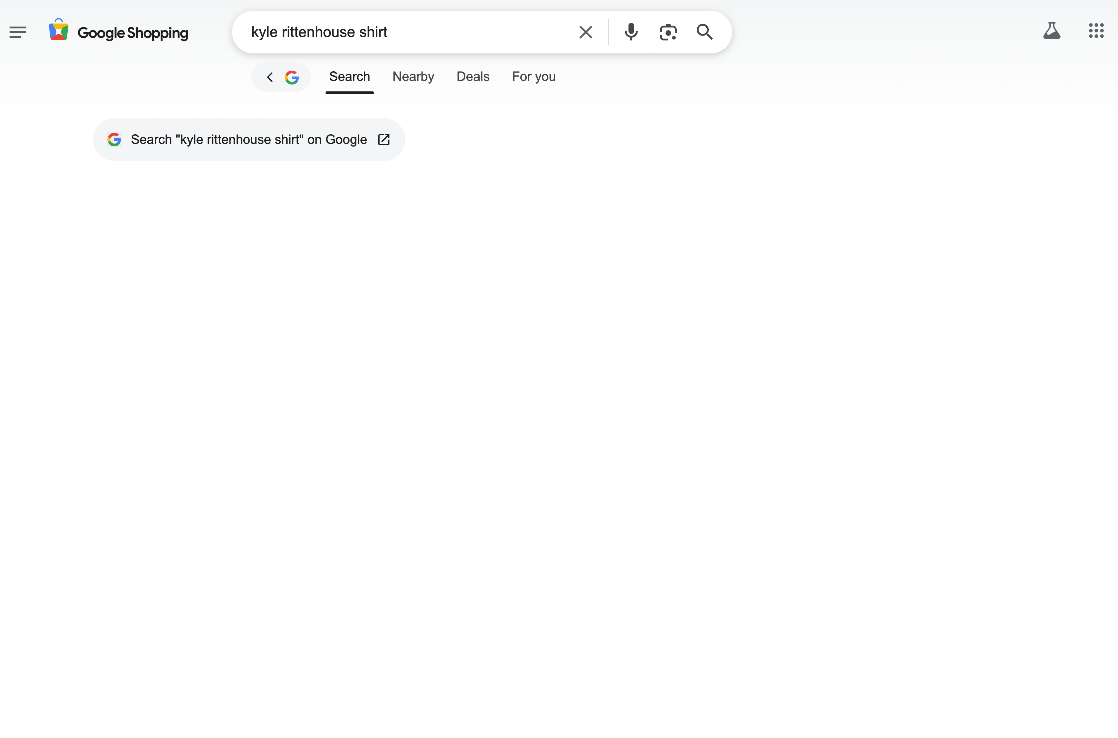The width and height of the screenshot is (1118, 738).
Task: Open the Google apps grid
Action: point(1096,31)
